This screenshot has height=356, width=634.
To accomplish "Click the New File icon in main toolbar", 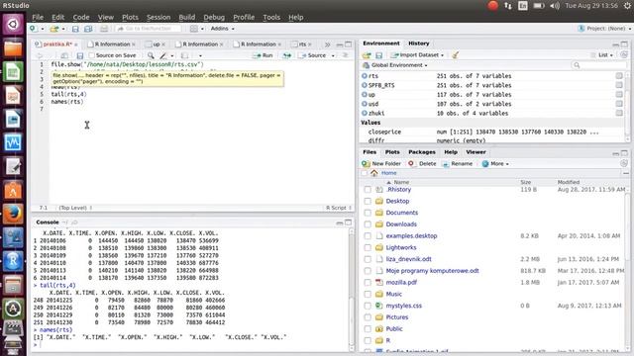I will [x=34, y=29].
